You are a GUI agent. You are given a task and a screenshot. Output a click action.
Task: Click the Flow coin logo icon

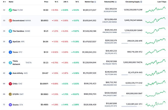click(x=10, y=10)
